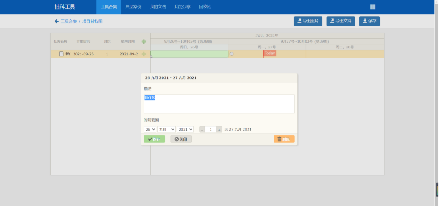Click the 导出图片 button
Viewport: 440px width, 208px height.
pos(309,21)
